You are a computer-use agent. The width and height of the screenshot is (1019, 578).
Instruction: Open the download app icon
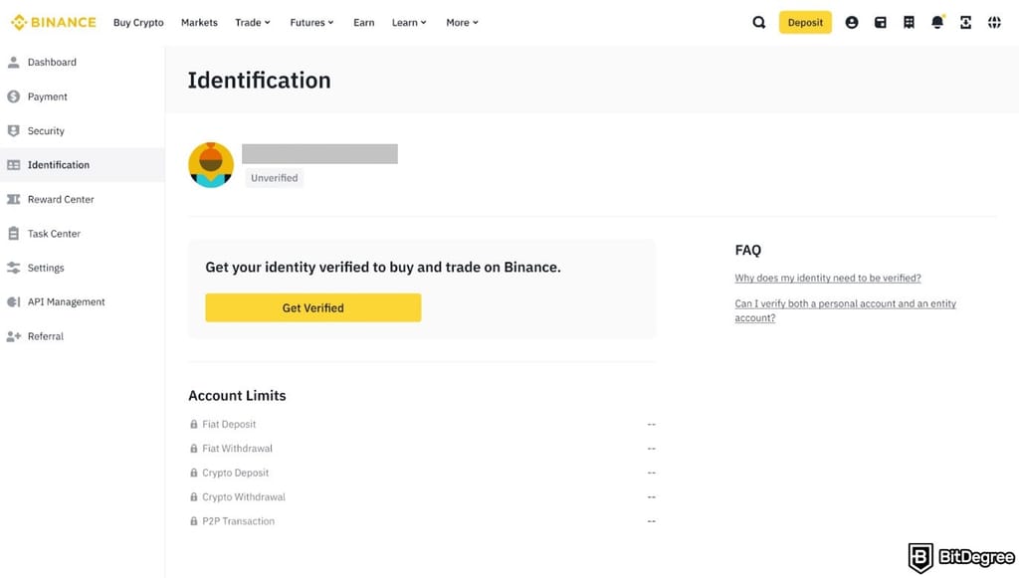[965, 22]
